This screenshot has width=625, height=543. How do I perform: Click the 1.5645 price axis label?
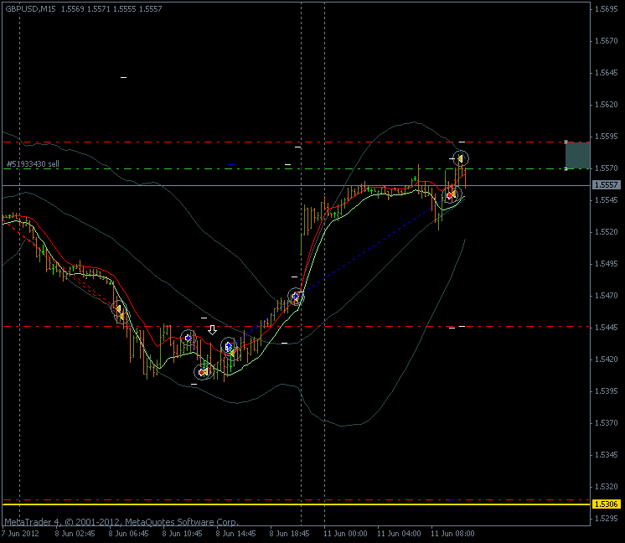[607, 73]
